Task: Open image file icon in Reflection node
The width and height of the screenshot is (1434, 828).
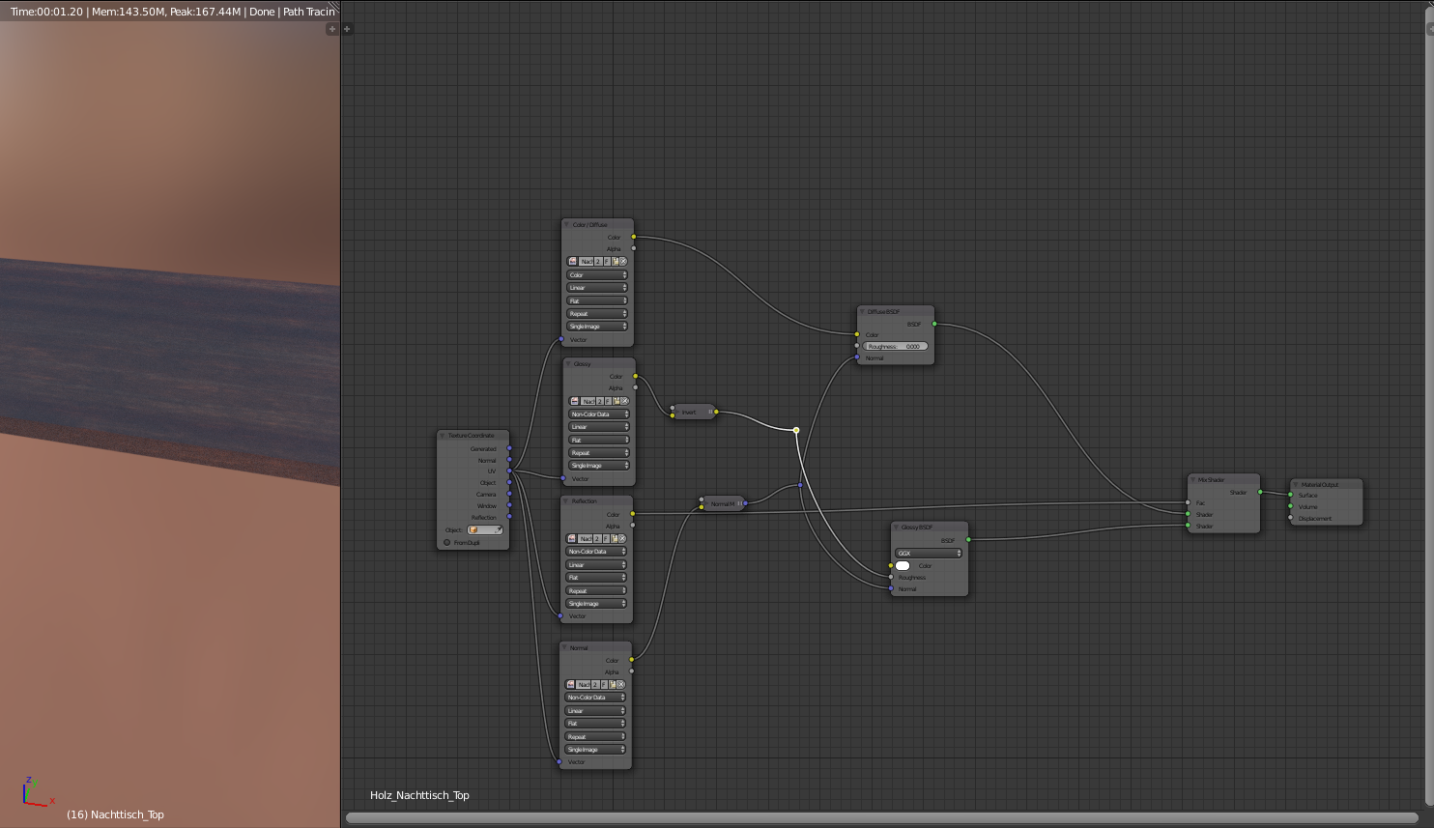Action: tap(614, 538)
